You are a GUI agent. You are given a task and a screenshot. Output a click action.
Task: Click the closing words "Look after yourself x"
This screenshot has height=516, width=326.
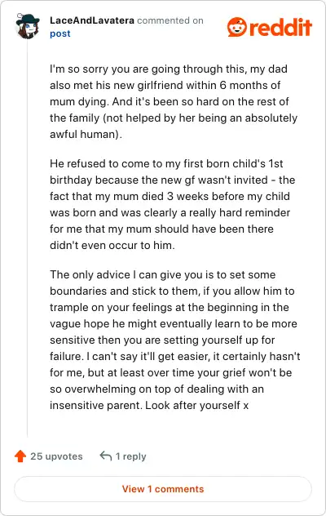[x=197, y=405]
